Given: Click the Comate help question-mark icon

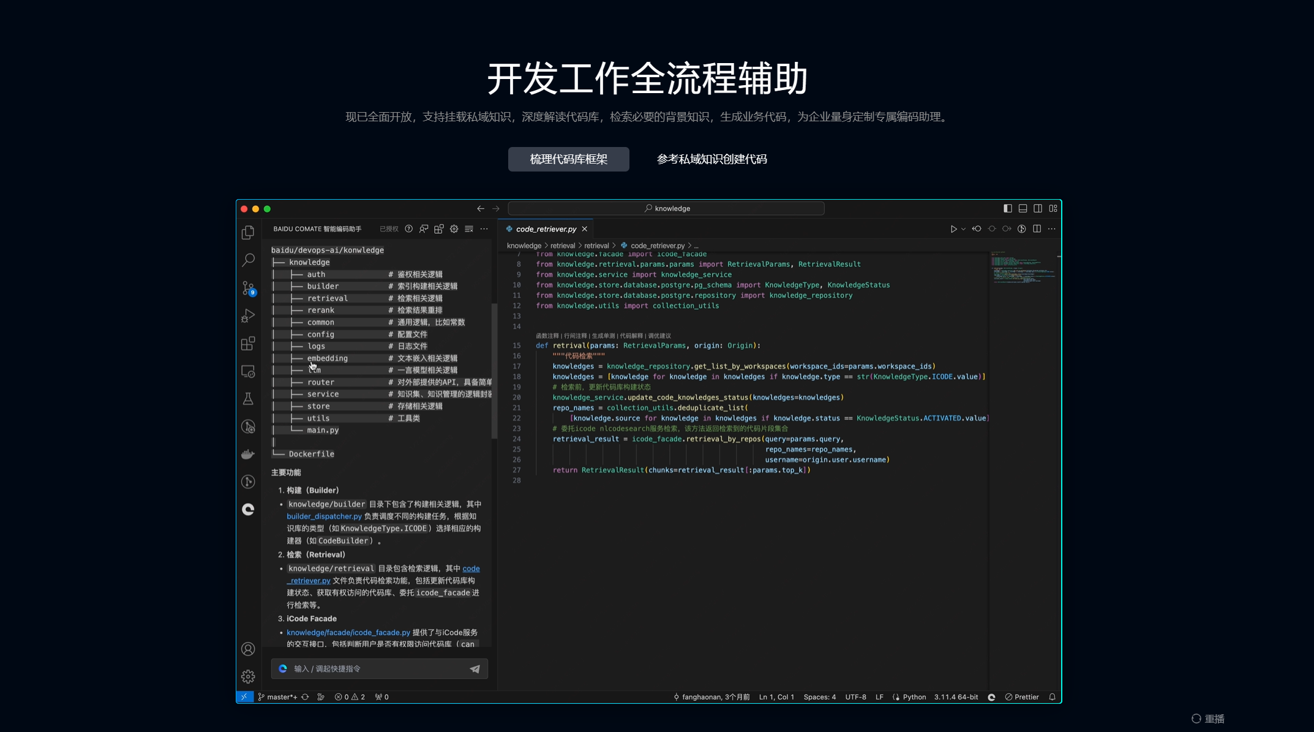Looking at the screenshot, I should coord(408,228).
